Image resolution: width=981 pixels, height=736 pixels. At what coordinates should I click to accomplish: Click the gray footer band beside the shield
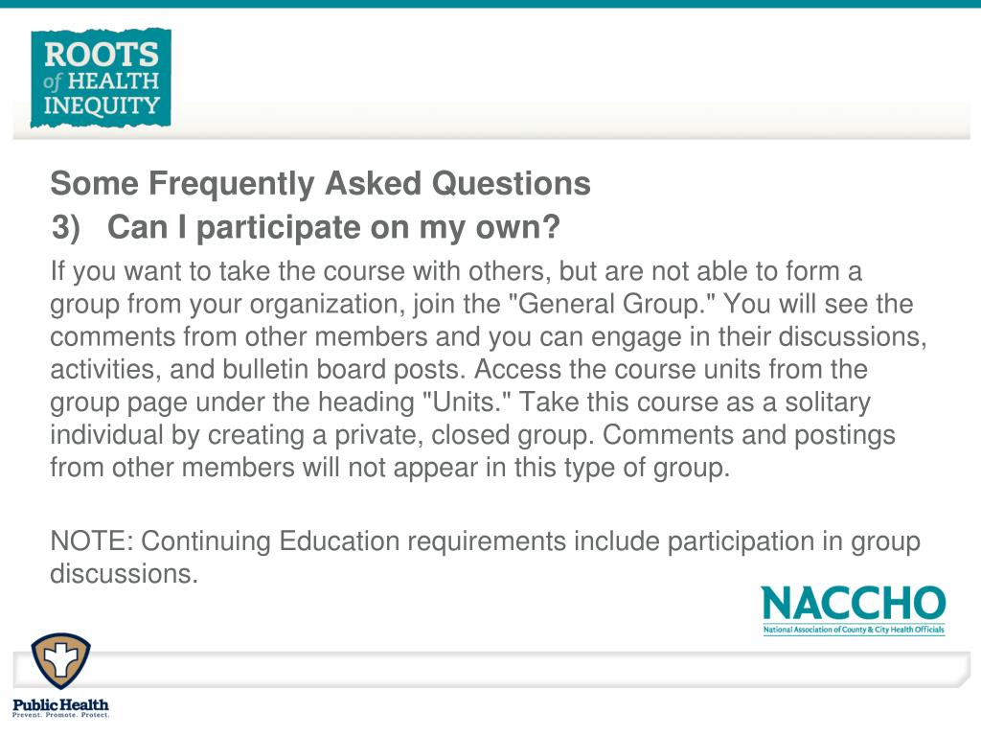coord(532,669)
